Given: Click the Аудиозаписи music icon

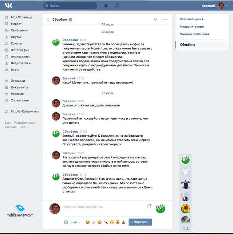Looking at the screenshot, I should tap(7, 56).
